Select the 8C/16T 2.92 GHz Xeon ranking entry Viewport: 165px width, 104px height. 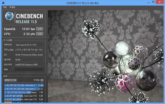[24, 89]
